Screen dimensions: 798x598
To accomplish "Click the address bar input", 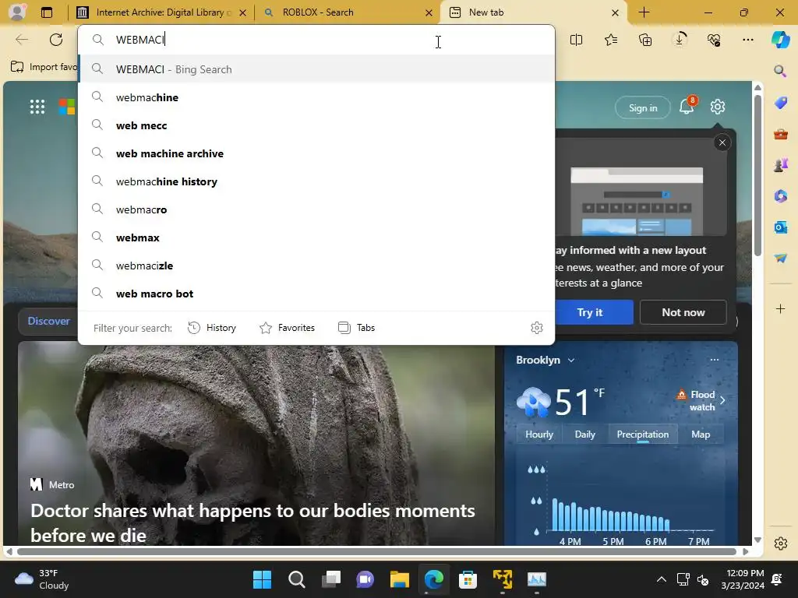I will click(x=316, y=40).
